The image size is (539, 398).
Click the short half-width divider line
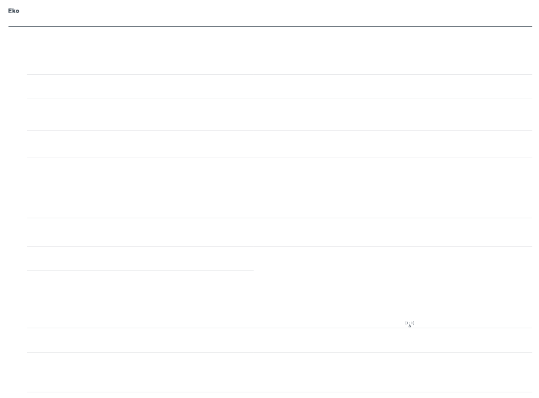pos(140,270)
